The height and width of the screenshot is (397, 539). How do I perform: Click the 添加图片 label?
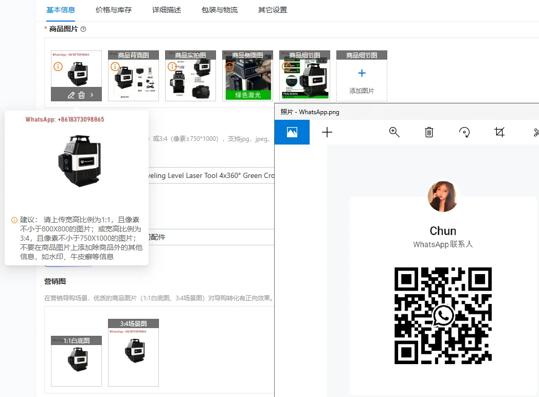tap(362, 91)
